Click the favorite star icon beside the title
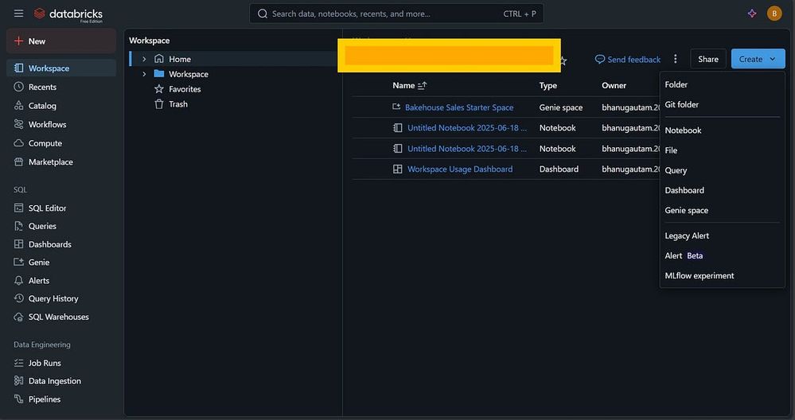The height and width of the screenshot is (420, 795). pos(563,60)
